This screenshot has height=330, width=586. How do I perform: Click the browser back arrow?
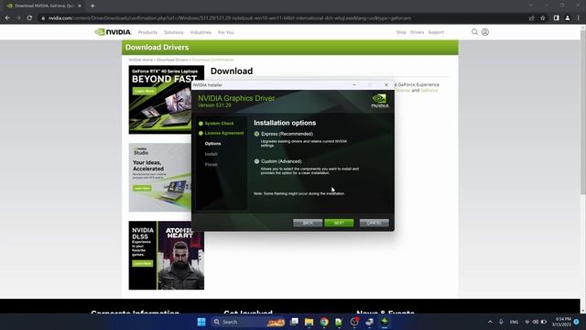click(7, 18)
